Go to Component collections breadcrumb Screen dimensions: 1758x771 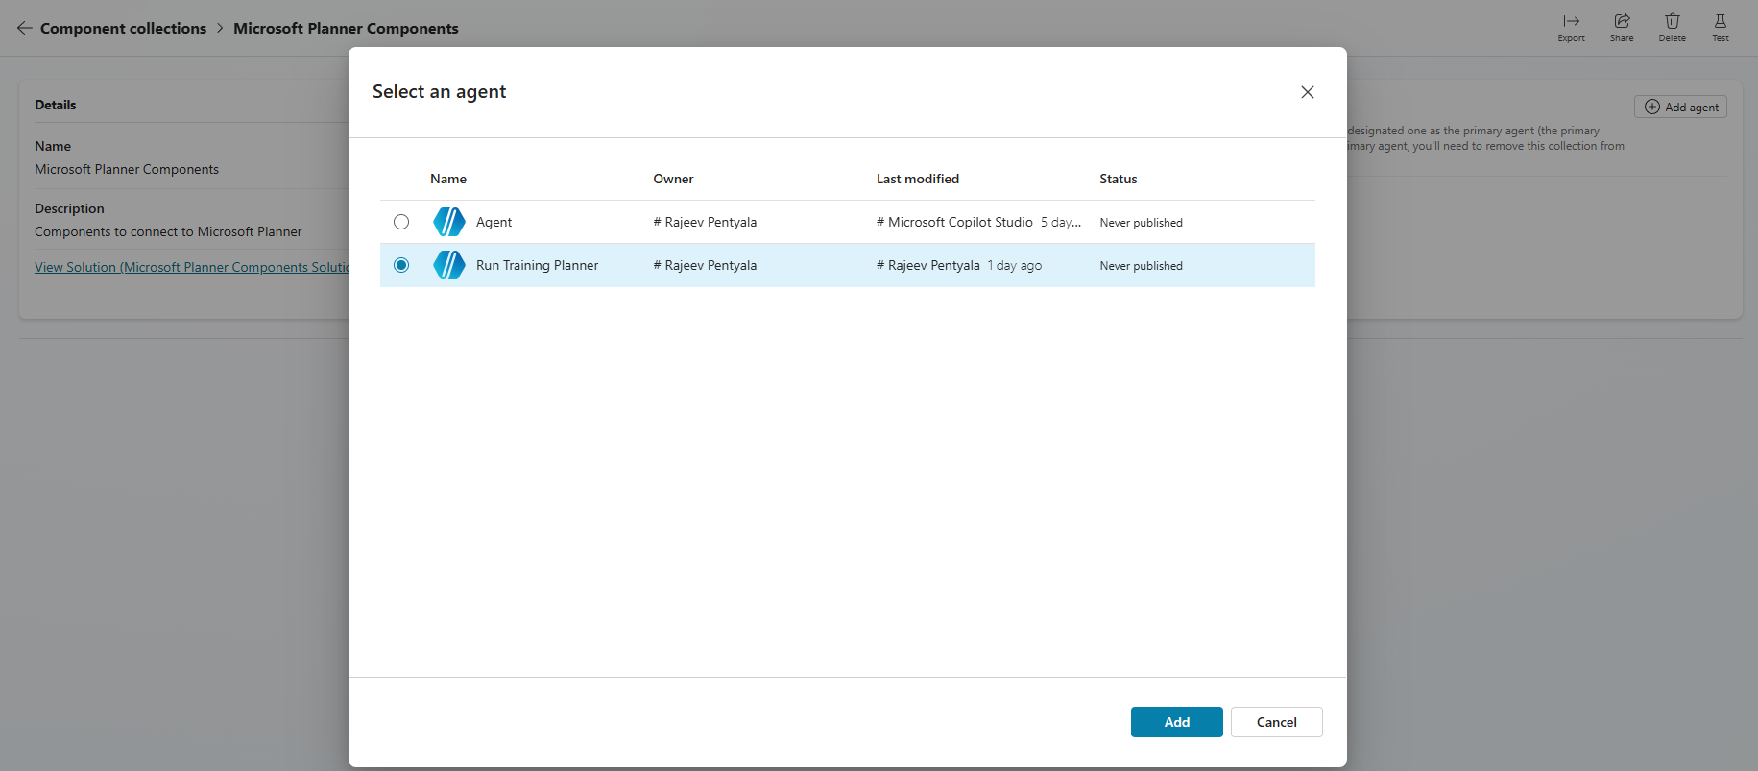[123, 28]
